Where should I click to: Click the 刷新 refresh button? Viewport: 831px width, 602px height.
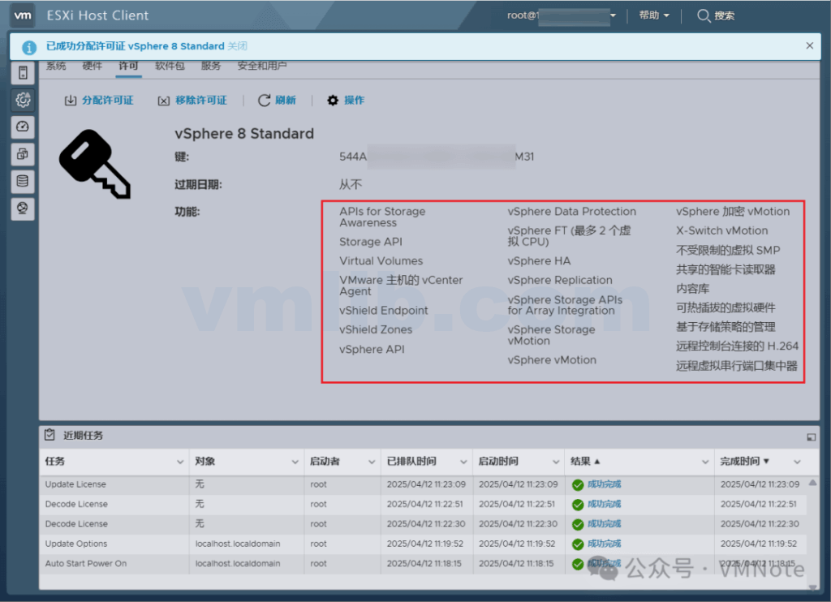point(277,101)
